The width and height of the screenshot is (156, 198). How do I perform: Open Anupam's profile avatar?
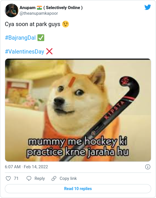[12, 10]
